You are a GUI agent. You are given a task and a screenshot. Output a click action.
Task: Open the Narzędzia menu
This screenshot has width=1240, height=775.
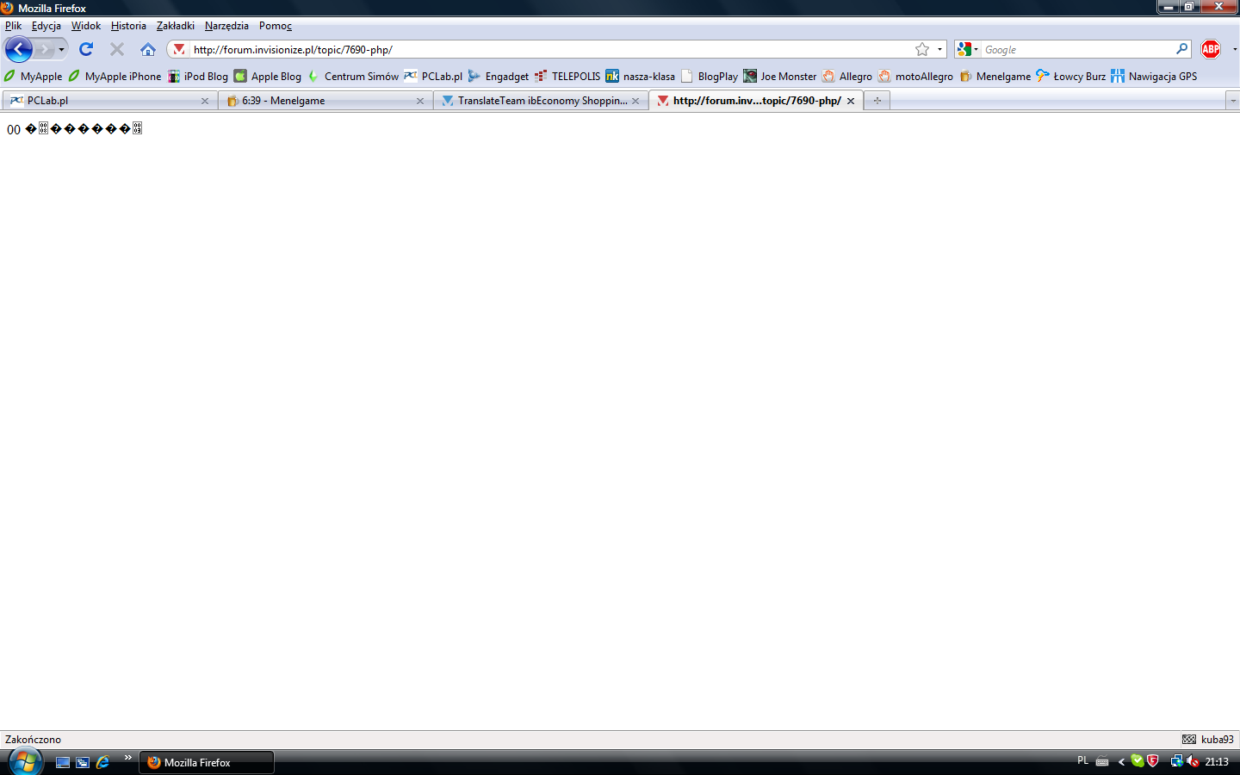[x=226, y=26]
